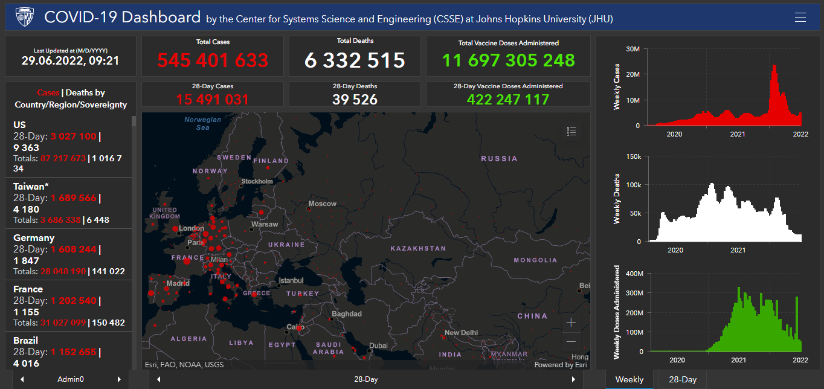The width and height of the screenshot is (824, 389).
Task: Click the peak of Weekly Cases chart
Action: [x=774, y=66]
